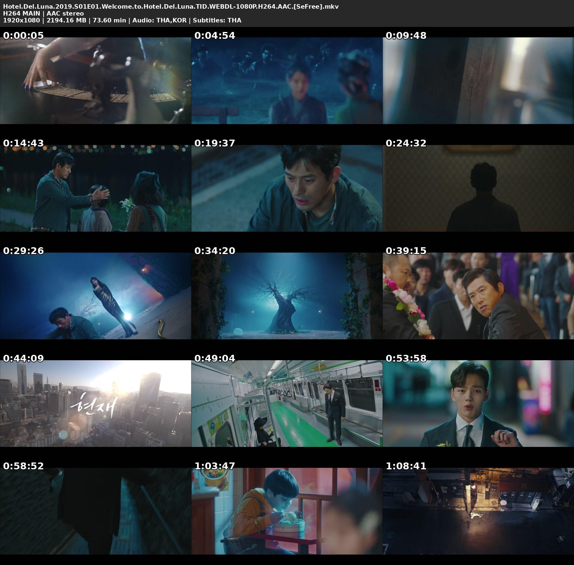Screen dimensions: 574x565
Task: Open the frame at 0:04:54
Action: (287, 81)
